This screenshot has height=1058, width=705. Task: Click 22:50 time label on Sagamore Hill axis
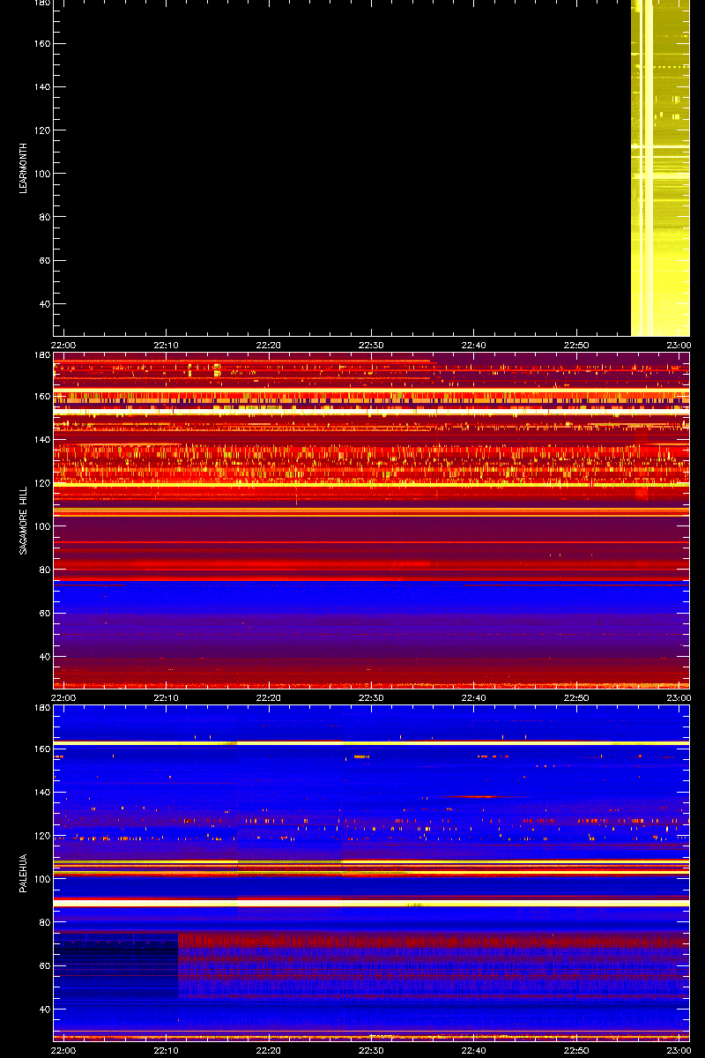pyautogui.click(x=575, y=697)
